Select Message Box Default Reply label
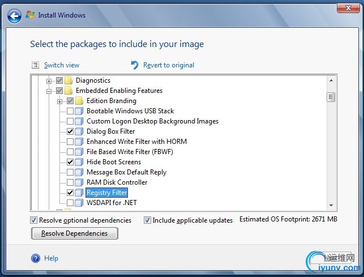This screenshot has width=364, height=277. click(x=126, y=172)
